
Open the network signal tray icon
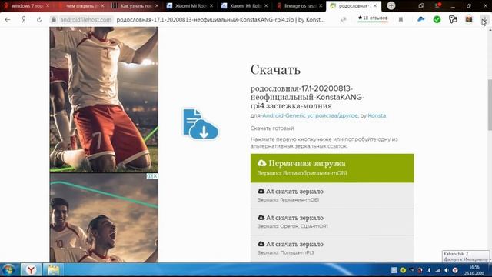pos(437,270)
